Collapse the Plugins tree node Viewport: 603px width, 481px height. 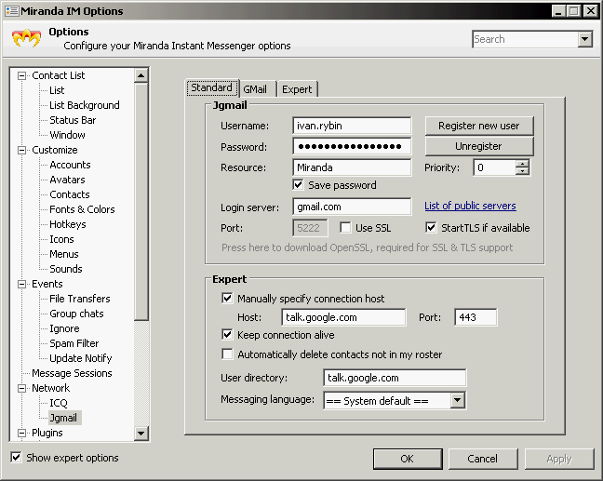22,433
